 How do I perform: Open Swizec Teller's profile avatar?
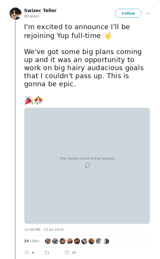[x=15, y=14]
